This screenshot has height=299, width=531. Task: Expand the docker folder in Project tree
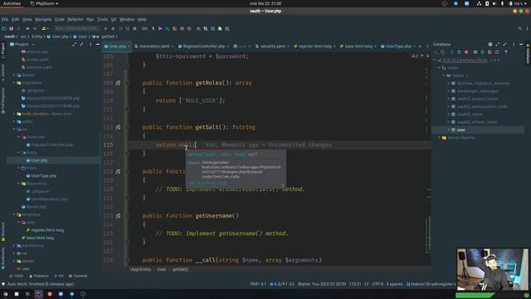tap(14, 75)
